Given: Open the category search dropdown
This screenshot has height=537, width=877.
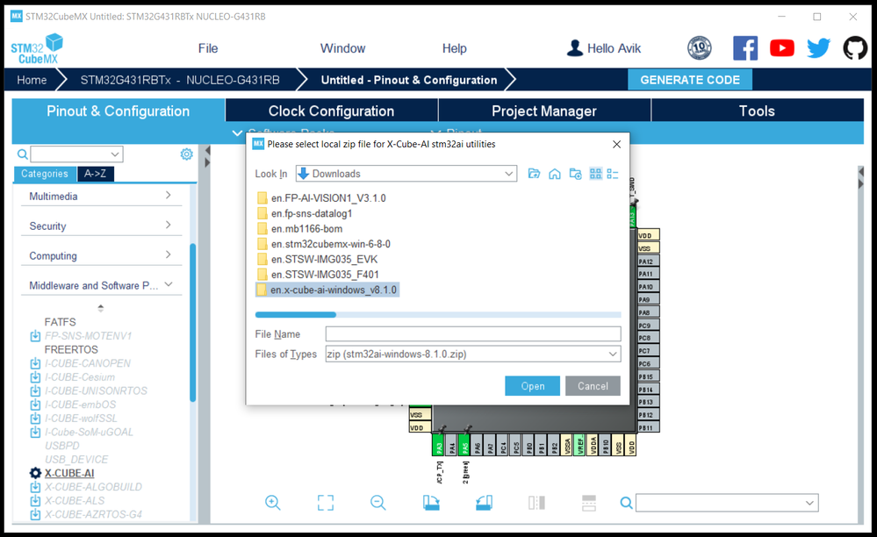Looking at the screenshot, I should (x=115, y=154).
